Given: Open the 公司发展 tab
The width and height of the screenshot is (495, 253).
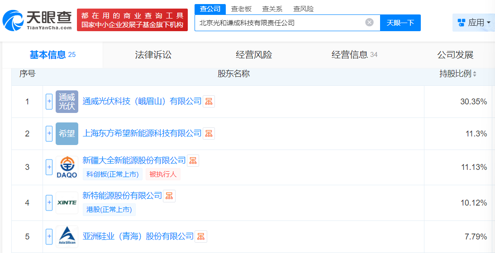Looking at the screenshot, I should 455,55.
